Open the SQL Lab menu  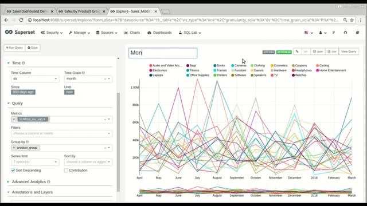190,33
